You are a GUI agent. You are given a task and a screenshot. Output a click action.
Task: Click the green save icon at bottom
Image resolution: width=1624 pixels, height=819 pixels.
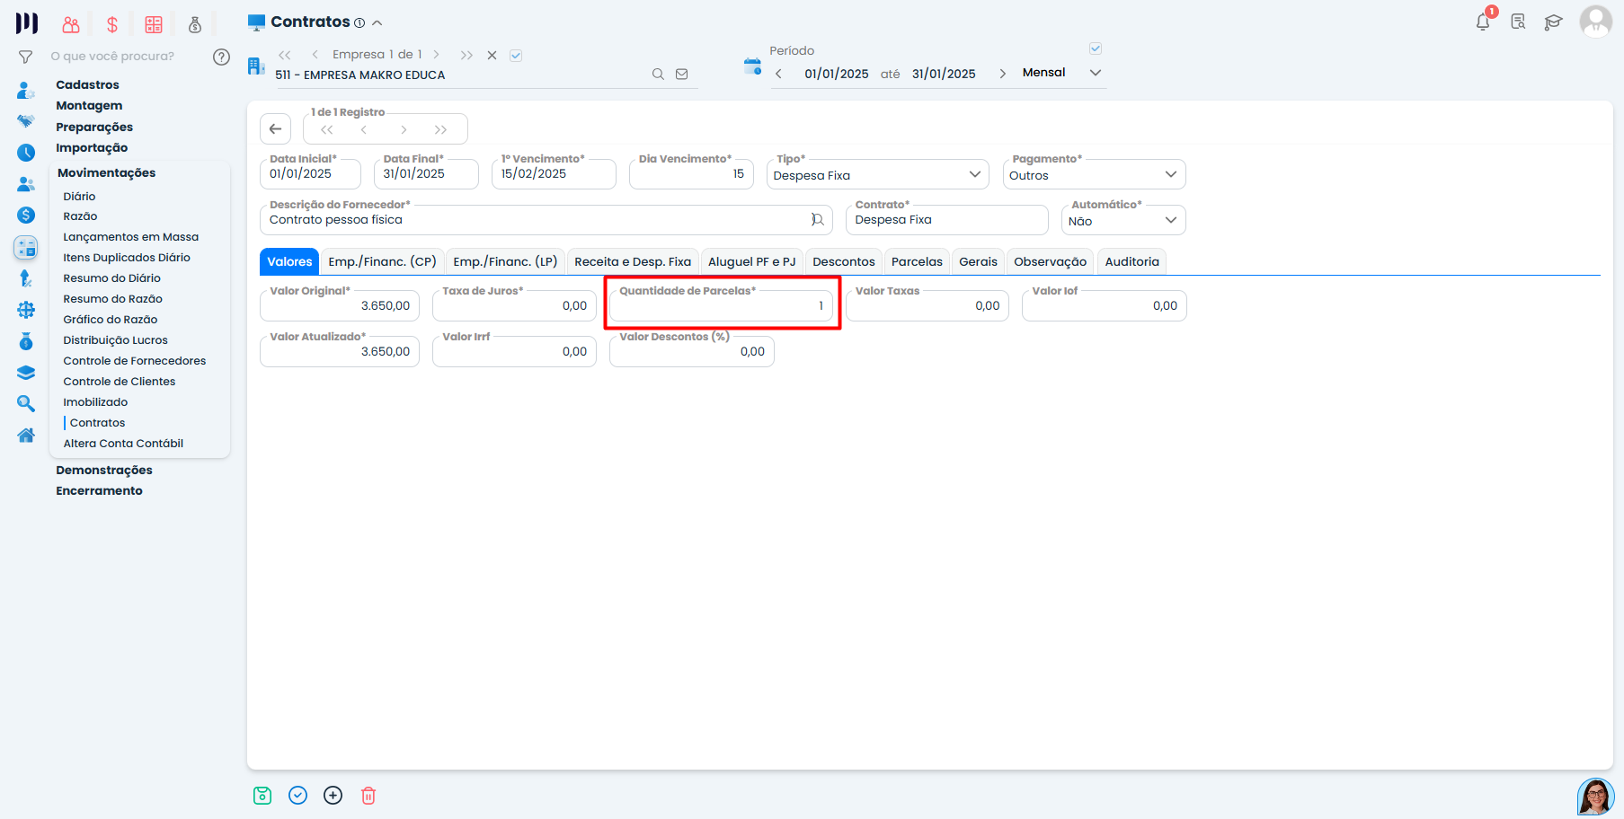[262, 796]
